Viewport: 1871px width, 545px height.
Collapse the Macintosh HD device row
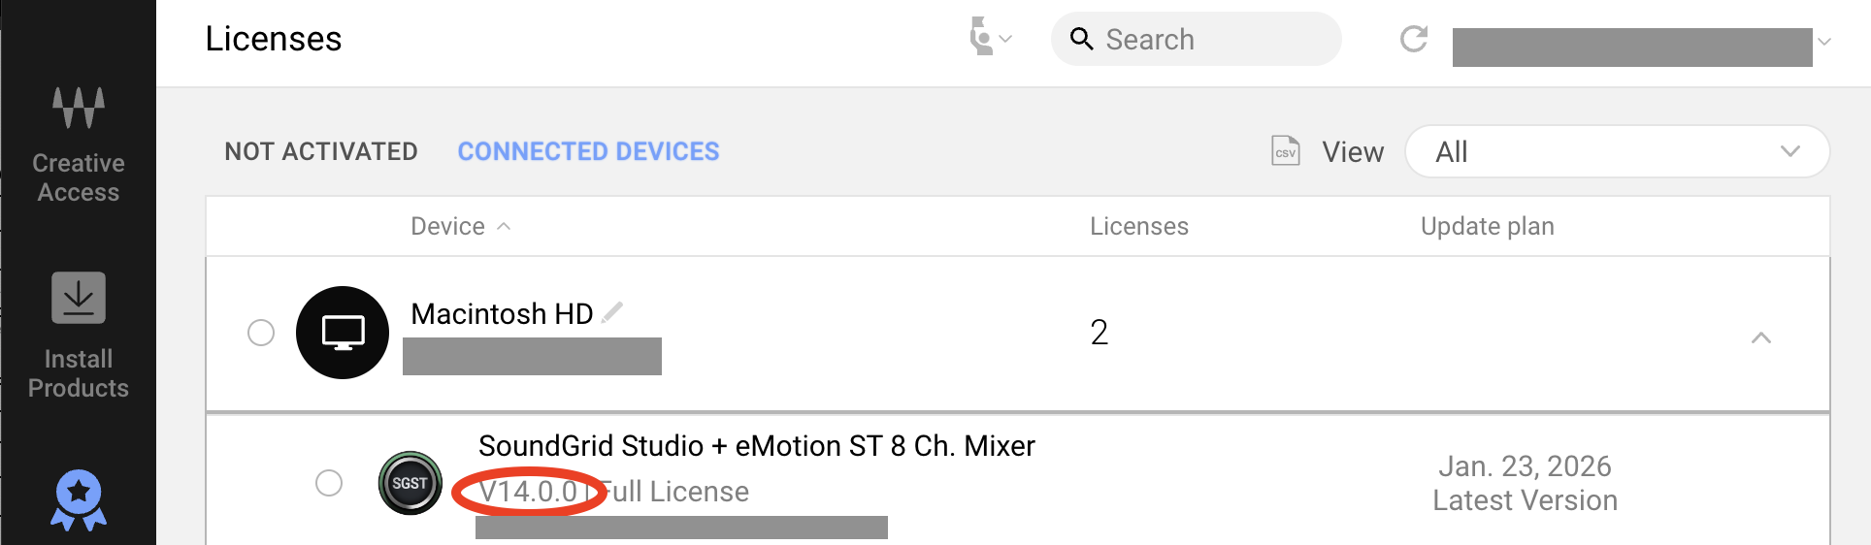(x=1761, y=337)
